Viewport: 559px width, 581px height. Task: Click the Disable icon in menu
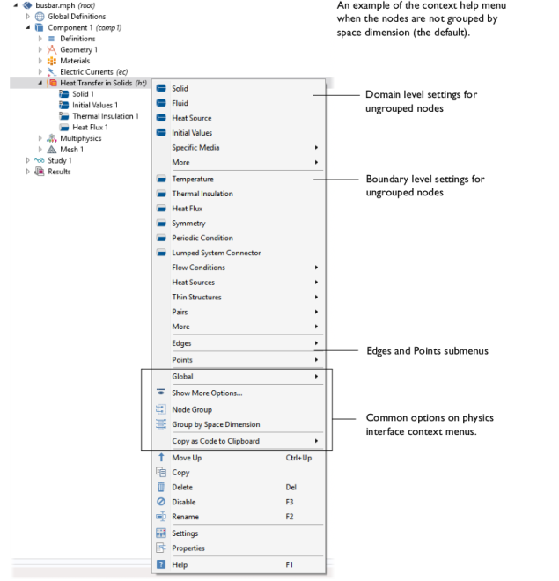[x=161, y=502]
